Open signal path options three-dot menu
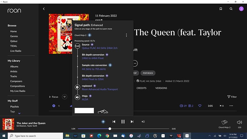This screenshot has height=139, width=247. [126, 35]
